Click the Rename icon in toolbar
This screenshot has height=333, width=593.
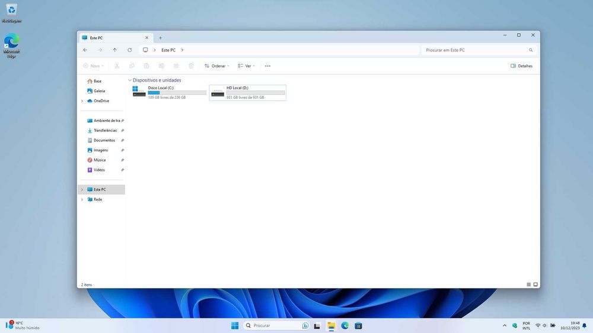161,66
